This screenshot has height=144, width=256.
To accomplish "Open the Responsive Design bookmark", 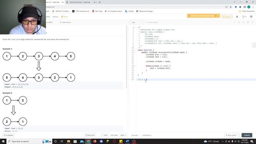I will [145, 11].
